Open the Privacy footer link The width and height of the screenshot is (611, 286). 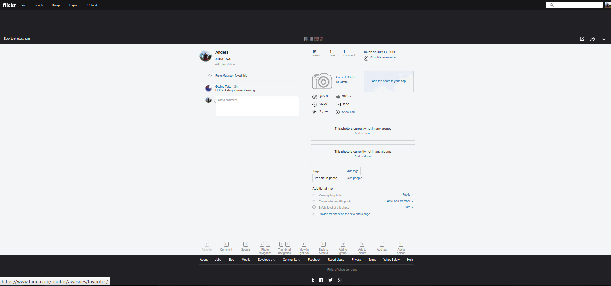(356, 260)
